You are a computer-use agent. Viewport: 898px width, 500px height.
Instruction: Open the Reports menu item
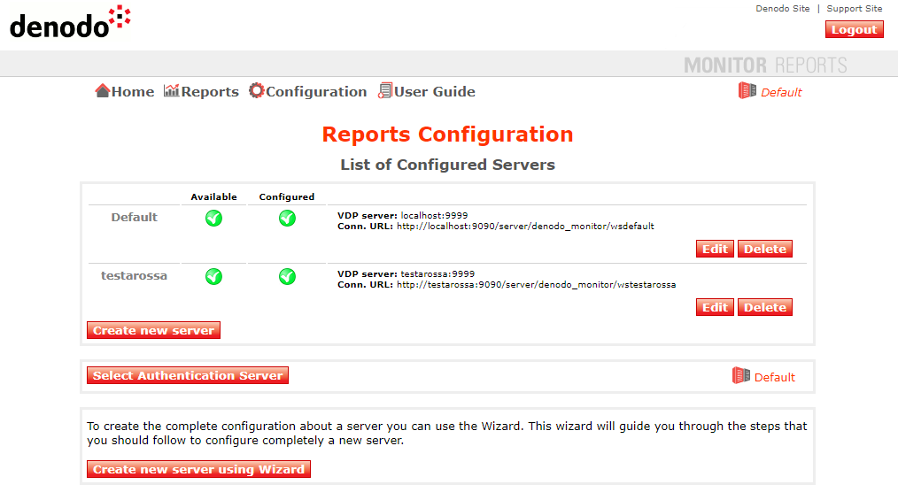[202, 91]
